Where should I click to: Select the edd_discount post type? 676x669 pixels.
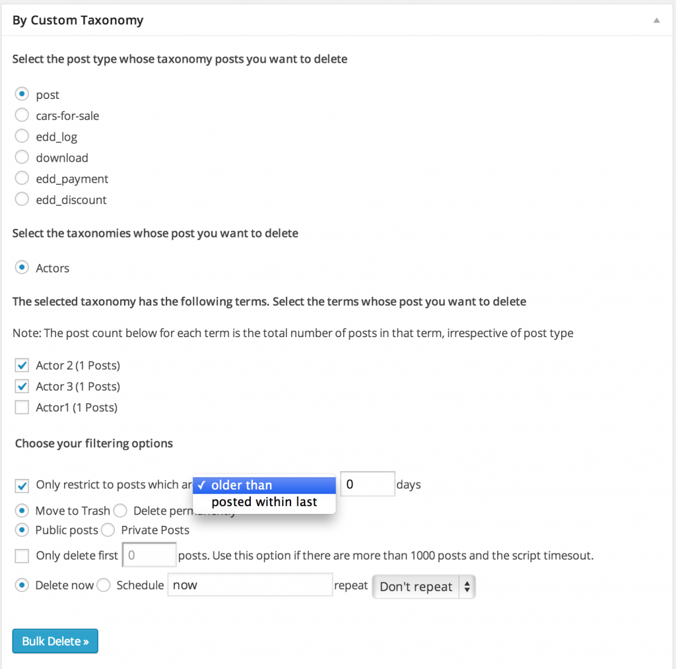[21, 200]
